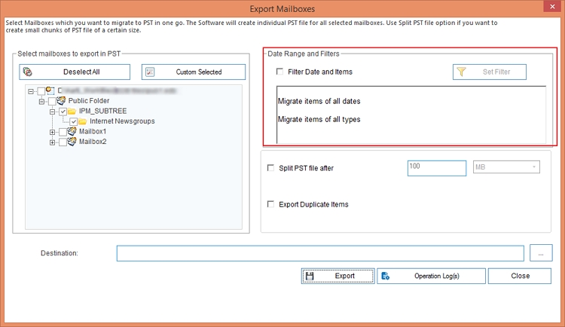Expand the Mailbox1 node
The height and width of the screenshot is (327, 565).
53,133
